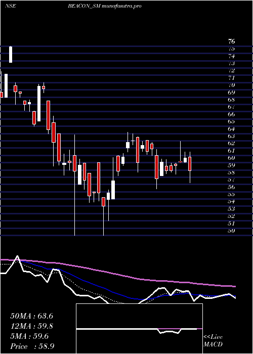
Task: Select the 60 price axis label
Action: [x=232, y=158]
